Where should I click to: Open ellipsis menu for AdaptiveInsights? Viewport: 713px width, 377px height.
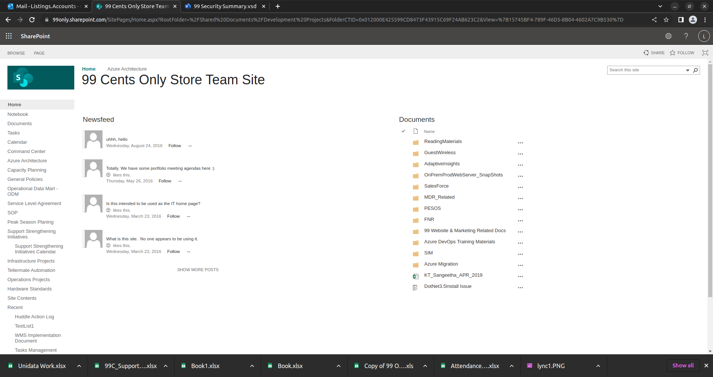point(520,165)
